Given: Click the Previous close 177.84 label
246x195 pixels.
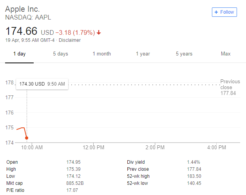Looking at the screenshot, I should 230,87.
